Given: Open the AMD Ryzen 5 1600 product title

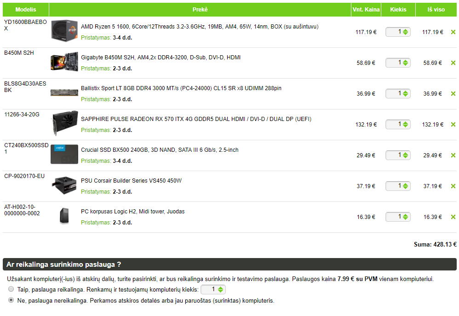Looking at the screenshot, I should [200, 27].
